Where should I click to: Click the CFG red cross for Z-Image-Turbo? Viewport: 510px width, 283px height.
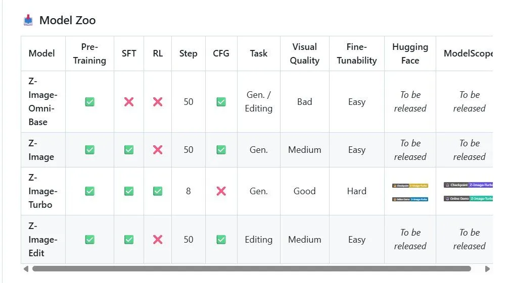(x=221, y=191)
